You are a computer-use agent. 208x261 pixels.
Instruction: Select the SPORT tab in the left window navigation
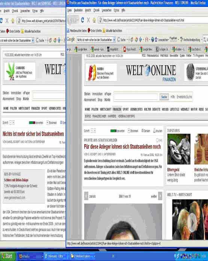pos(44,108)
